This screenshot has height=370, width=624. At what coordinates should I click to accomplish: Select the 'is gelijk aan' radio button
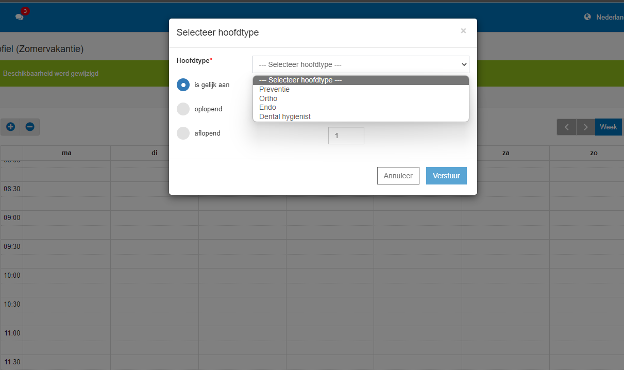[183, 85]
